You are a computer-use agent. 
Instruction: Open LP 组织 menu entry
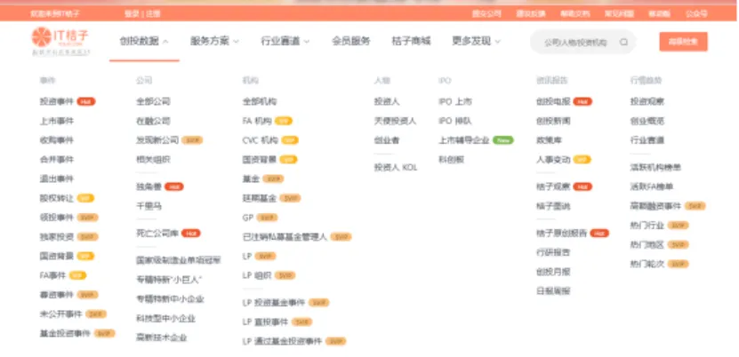tap(257, 275)
